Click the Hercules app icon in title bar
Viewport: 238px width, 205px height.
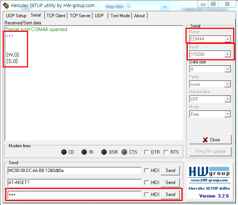click(x=6, y=6)
